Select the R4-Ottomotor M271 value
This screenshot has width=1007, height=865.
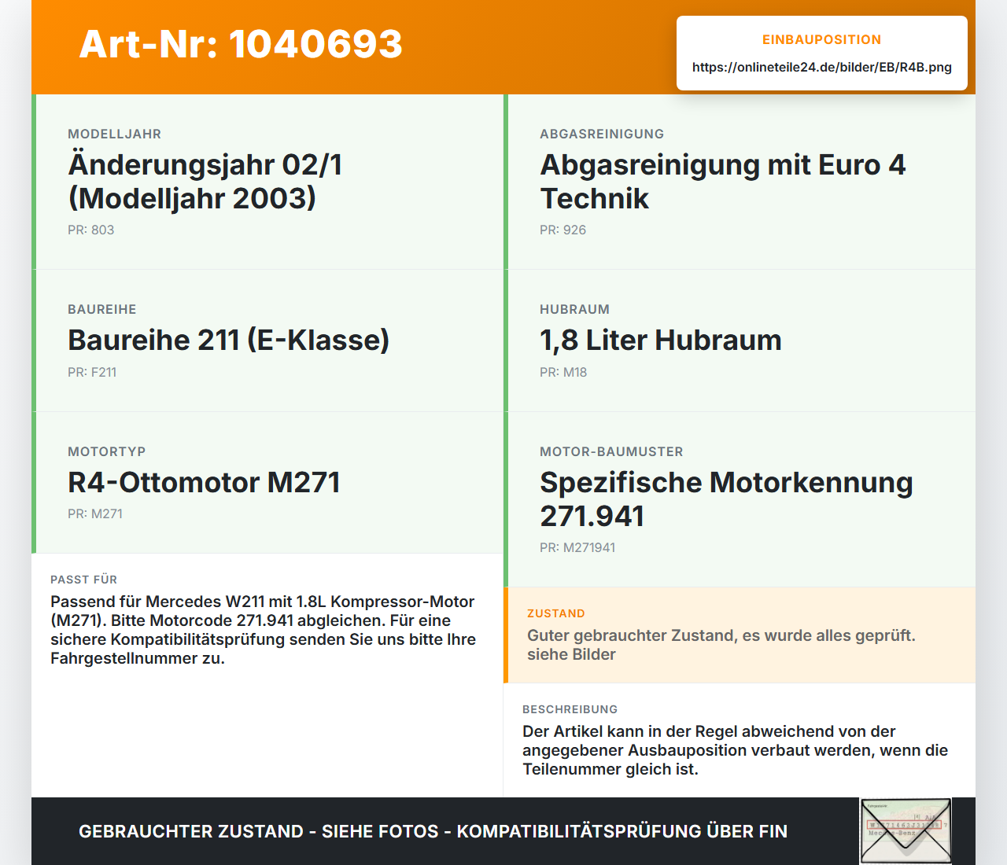pyautogui.click(x=204, y=482)
